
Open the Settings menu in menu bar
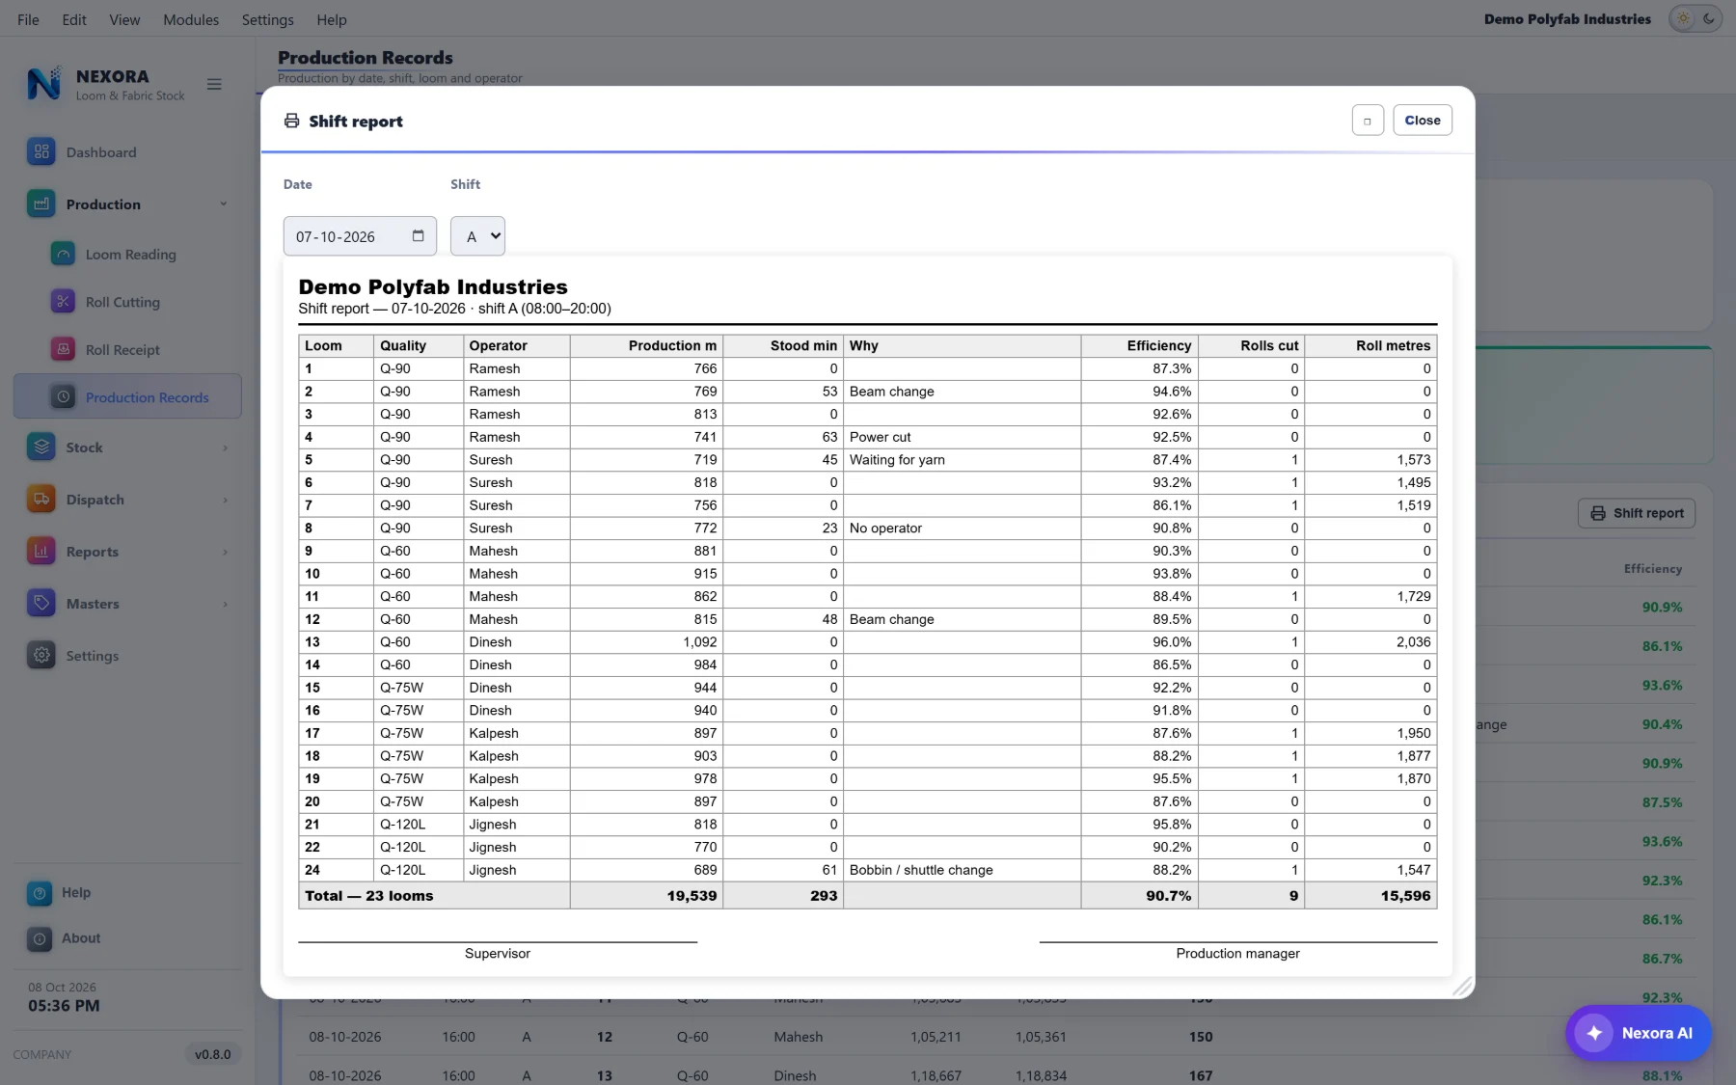[267, 19]
